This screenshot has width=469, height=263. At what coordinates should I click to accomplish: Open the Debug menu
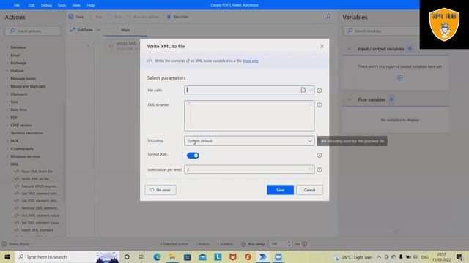pos(46,5)
